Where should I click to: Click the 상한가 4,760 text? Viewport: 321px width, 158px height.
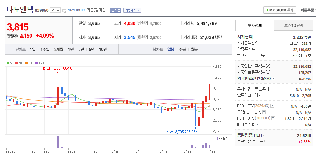coord(149,24)
